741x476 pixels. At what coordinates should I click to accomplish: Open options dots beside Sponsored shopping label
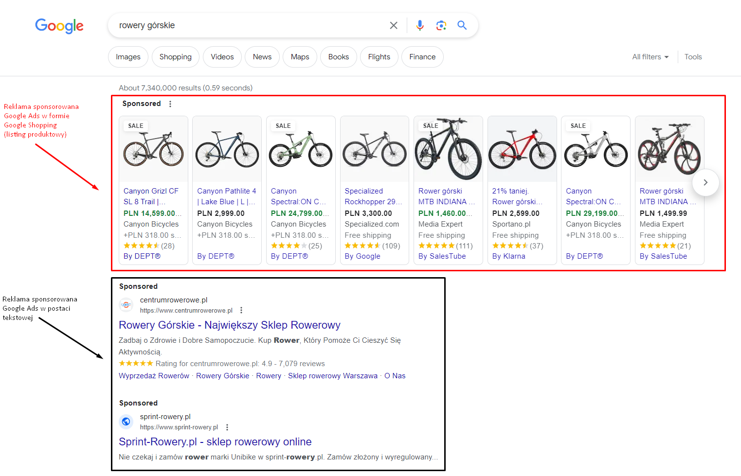pyautogui.click(x=170, y=104)
